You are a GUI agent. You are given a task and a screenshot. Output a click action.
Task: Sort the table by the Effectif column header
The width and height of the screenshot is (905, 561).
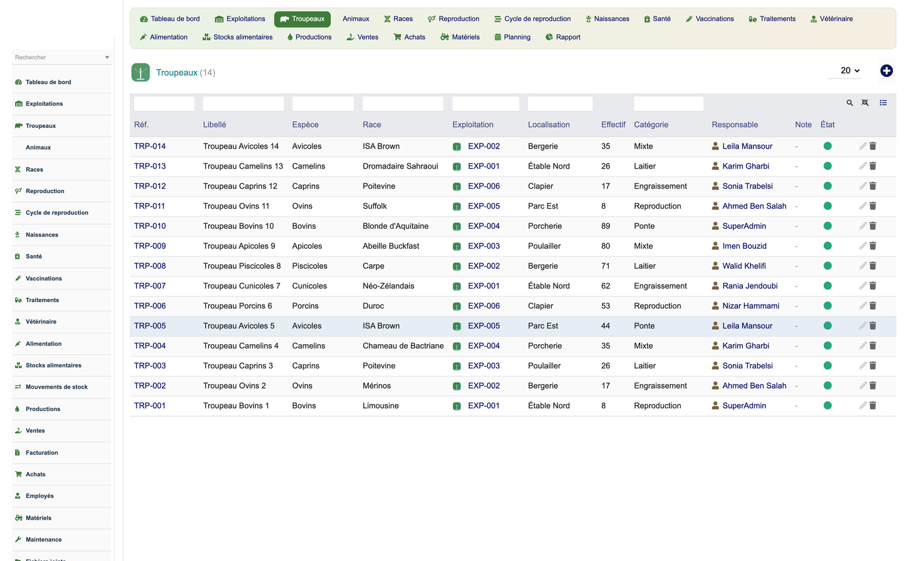point(613,125)
